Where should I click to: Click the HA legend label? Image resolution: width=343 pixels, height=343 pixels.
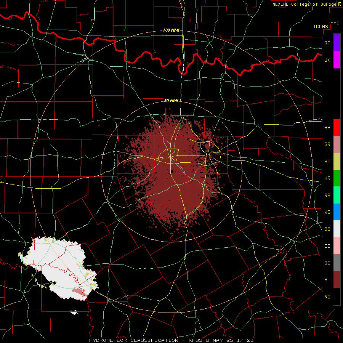tap(327, 128)
